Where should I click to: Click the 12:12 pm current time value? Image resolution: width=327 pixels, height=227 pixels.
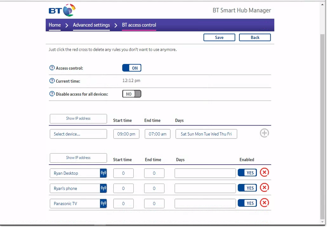click(x=131, y=80)
